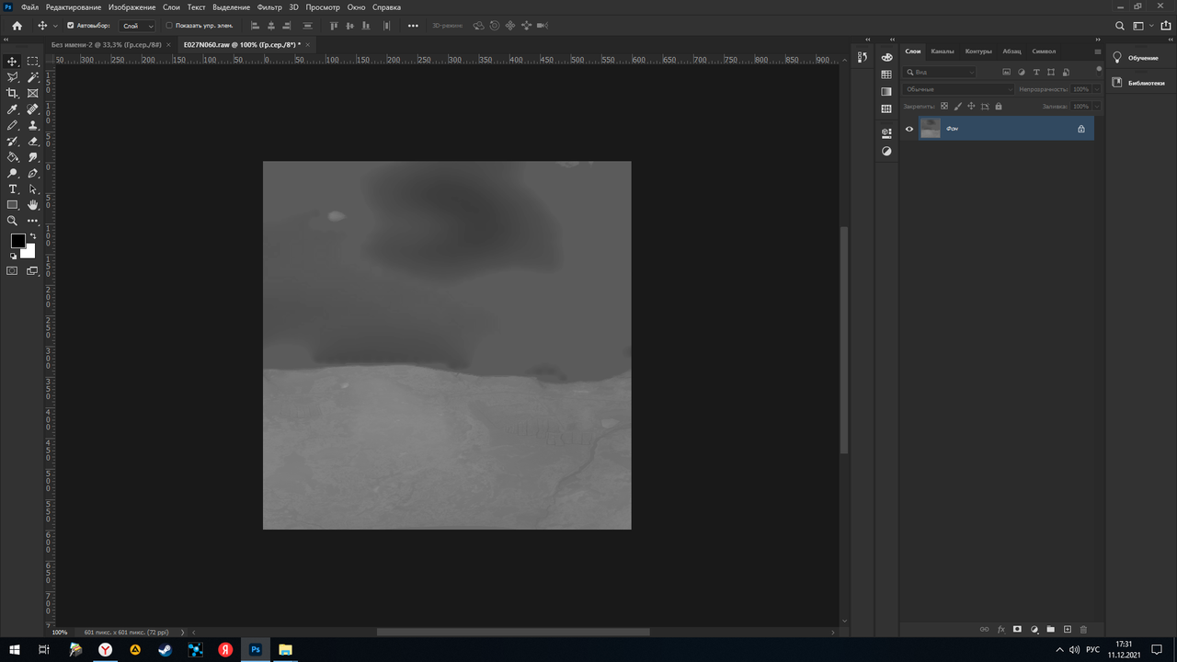Open the Фильтр menu
1177x662 pixels.
pyautogui.click(x=269, y=7)
